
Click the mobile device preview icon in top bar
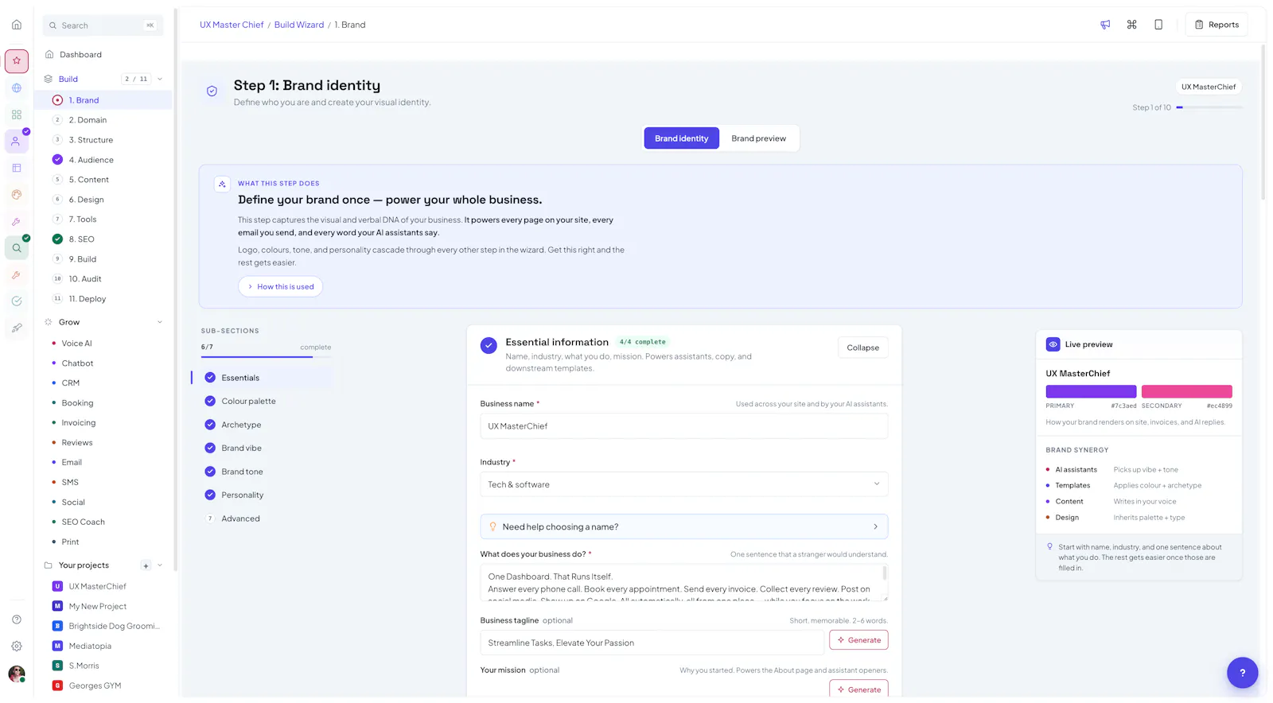[x=1158, y=25]
